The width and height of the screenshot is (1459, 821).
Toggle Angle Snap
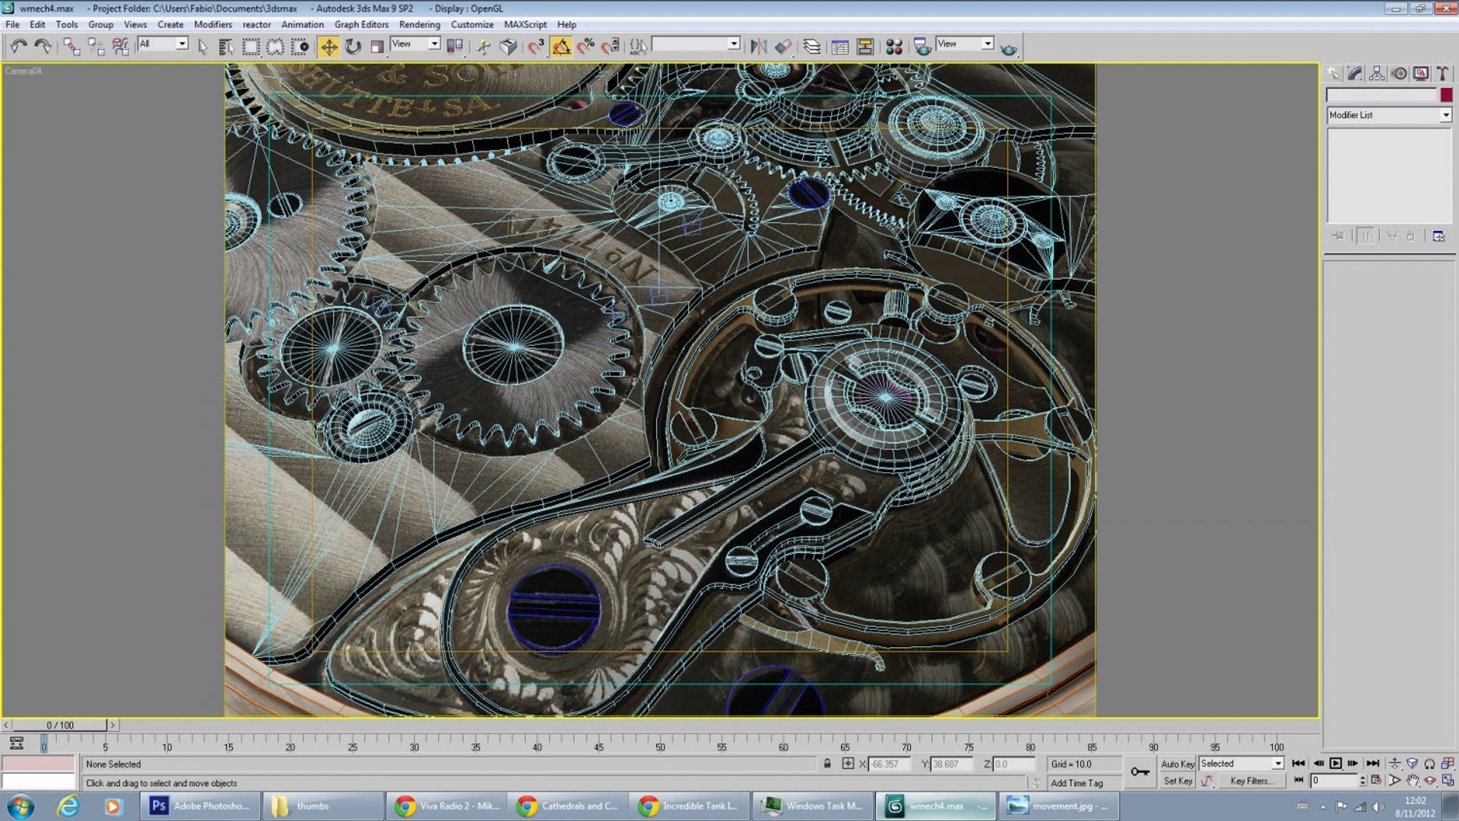(561, 47)
